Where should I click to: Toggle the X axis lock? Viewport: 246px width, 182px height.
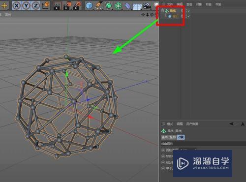[17, 6]
